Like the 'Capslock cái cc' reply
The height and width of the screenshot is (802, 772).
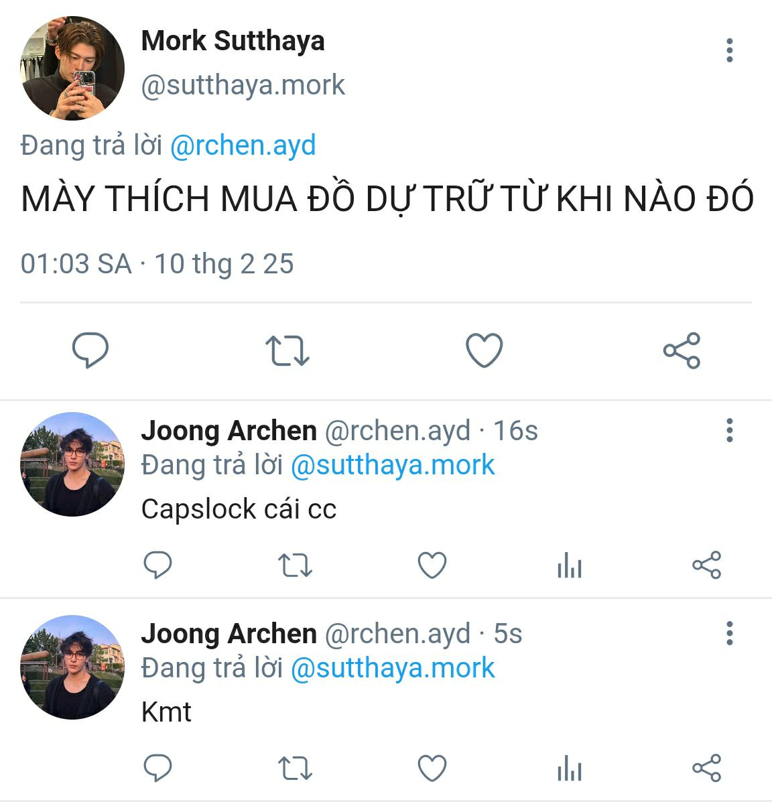[x=432, y=565]
